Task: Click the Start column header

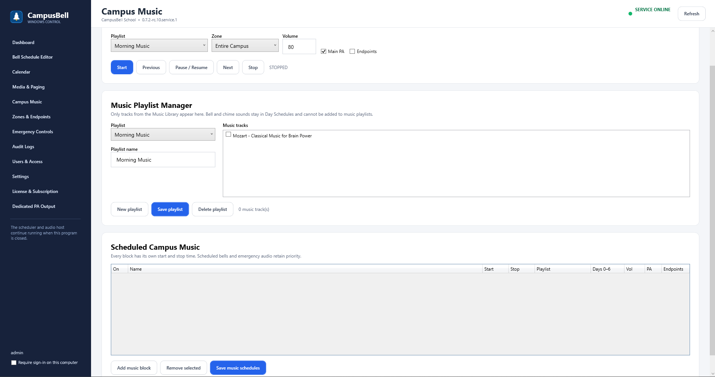Action: coord(496,269)
